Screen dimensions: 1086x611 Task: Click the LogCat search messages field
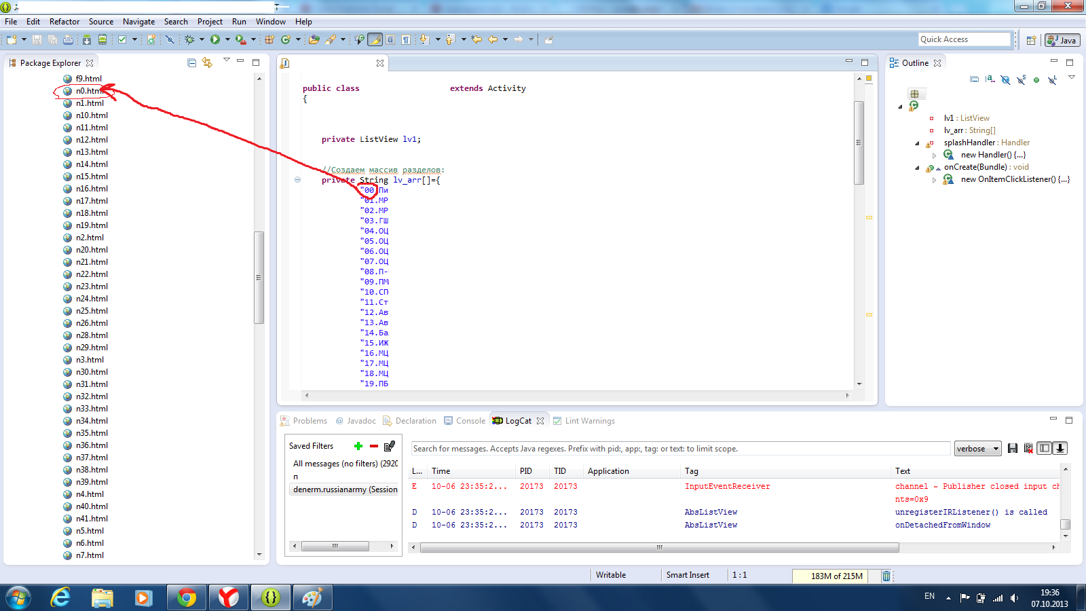(x=680, y=449)
